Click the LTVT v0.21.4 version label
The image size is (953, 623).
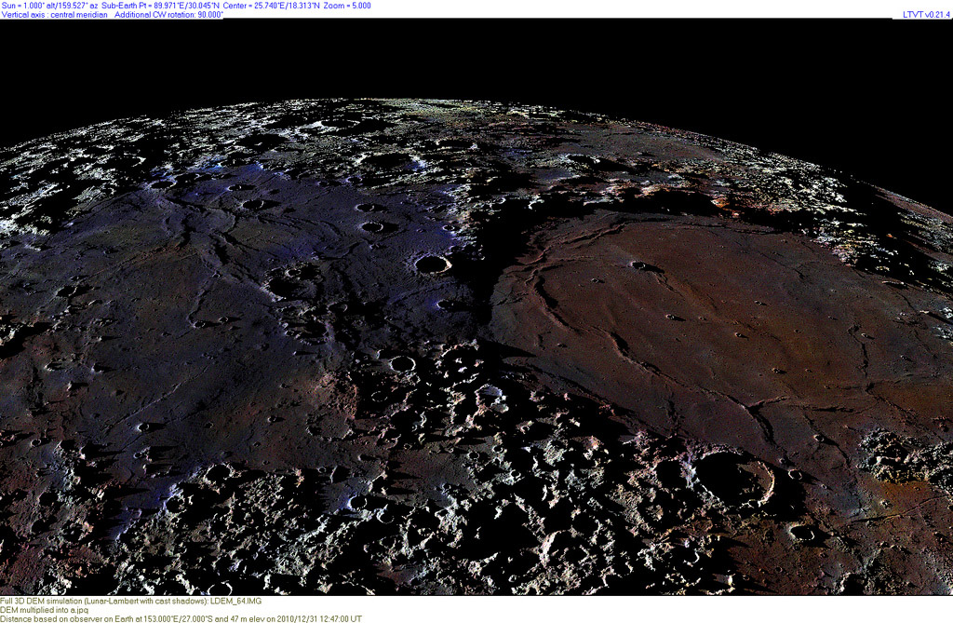coord(924,15)
